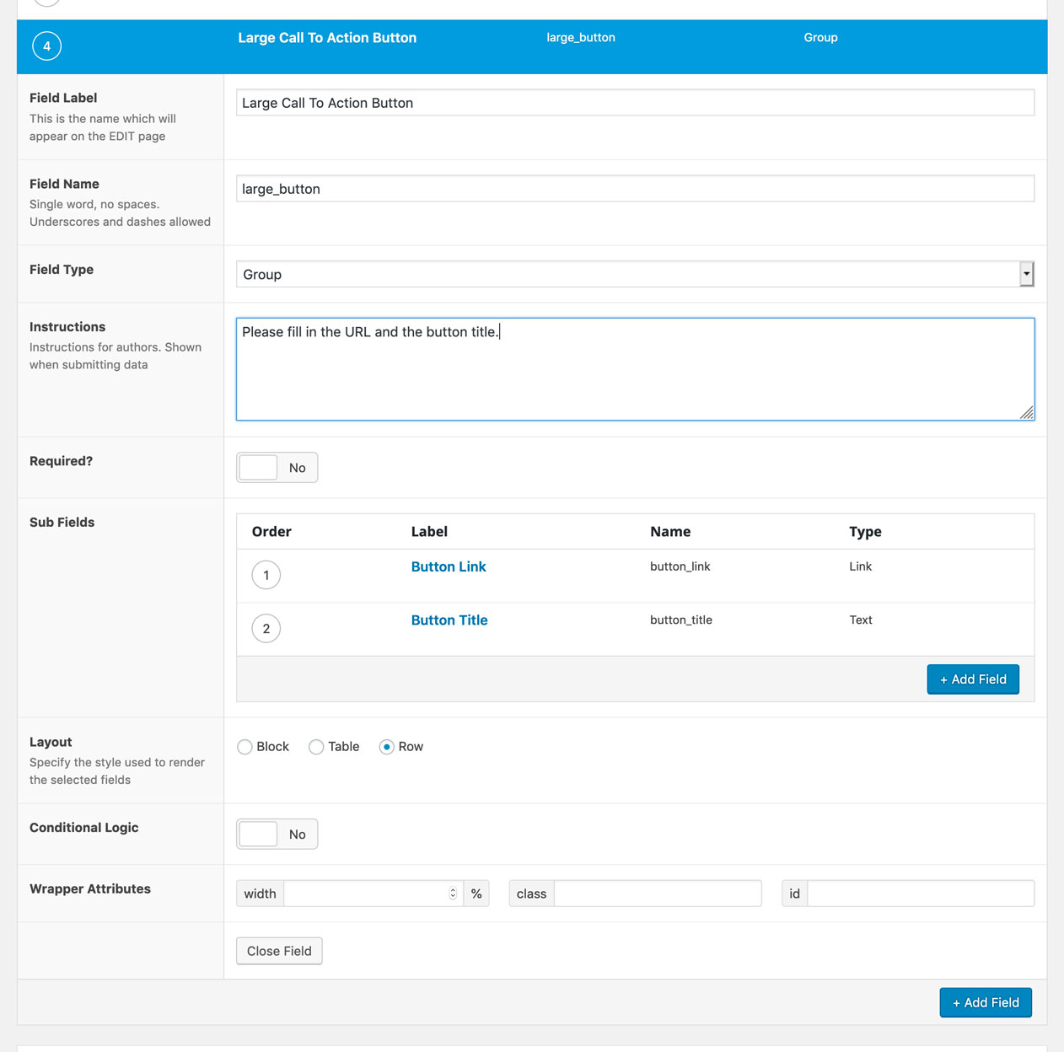The image size is (1064, 1052).
Task: Open the Field Type dropdown showing Group
Action: point(635,274)
